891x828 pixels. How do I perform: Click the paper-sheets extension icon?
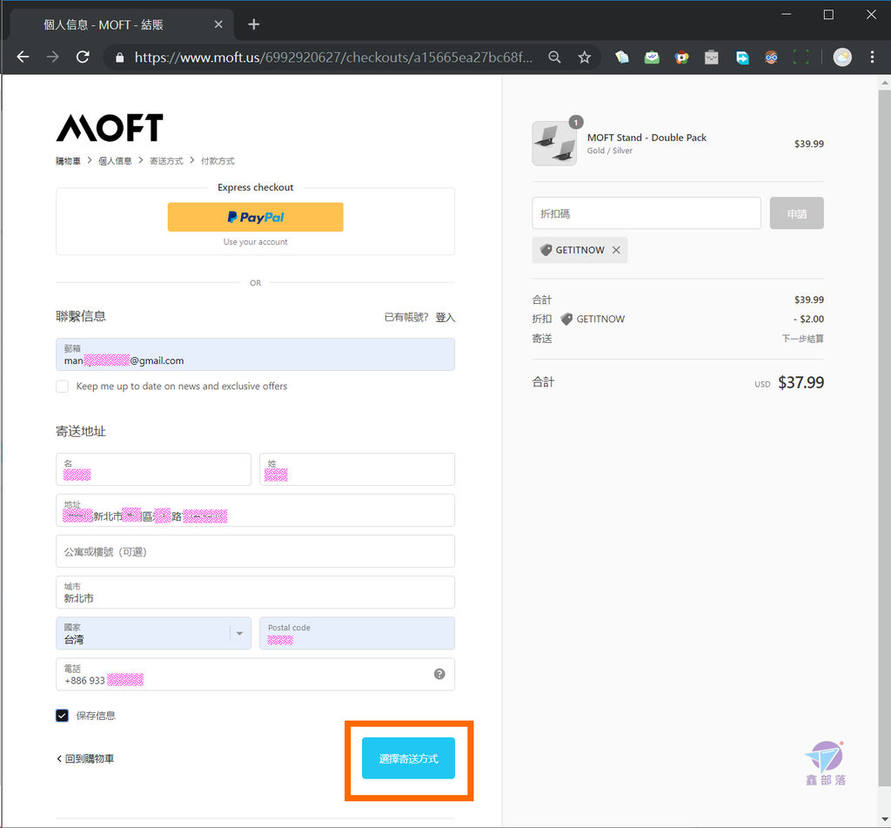point(621,57)
